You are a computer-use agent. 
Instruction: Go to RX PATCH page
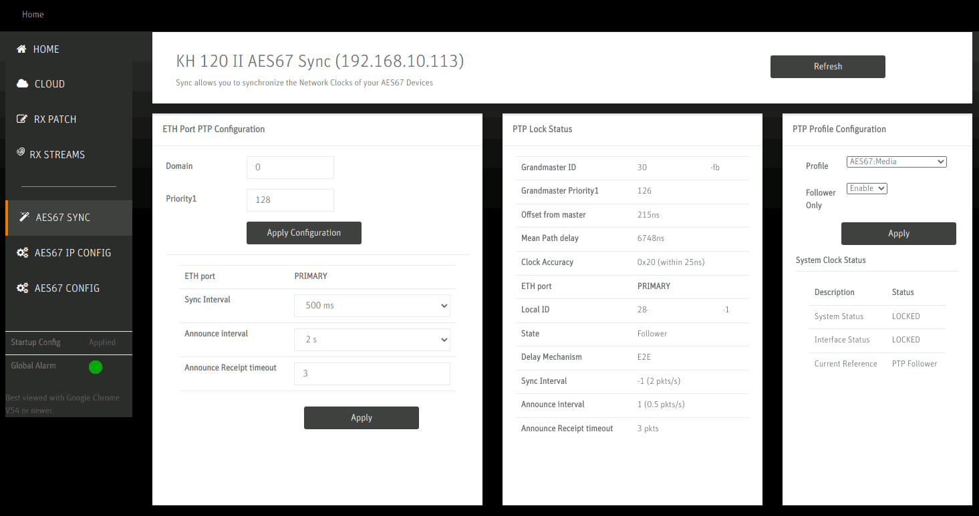(x=69, y=119)
